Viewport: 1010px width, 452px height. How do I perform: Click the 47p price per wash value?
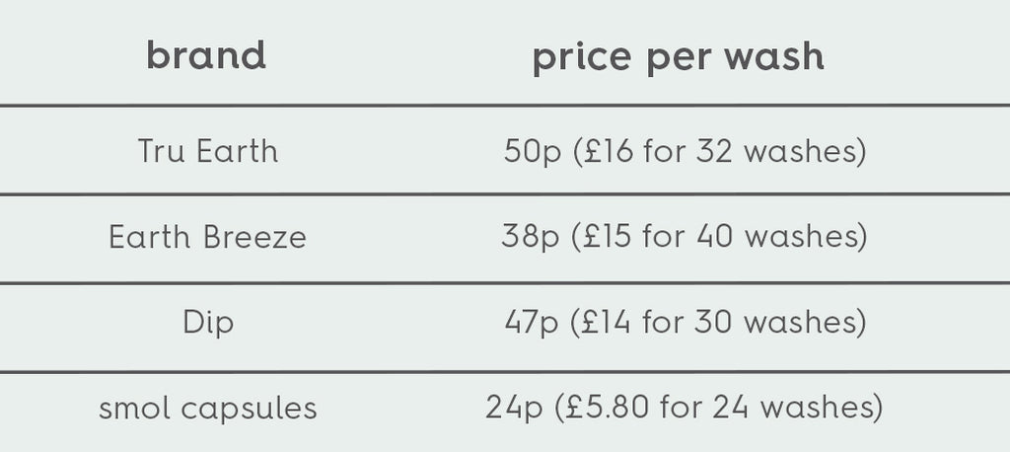click(525, 323)
